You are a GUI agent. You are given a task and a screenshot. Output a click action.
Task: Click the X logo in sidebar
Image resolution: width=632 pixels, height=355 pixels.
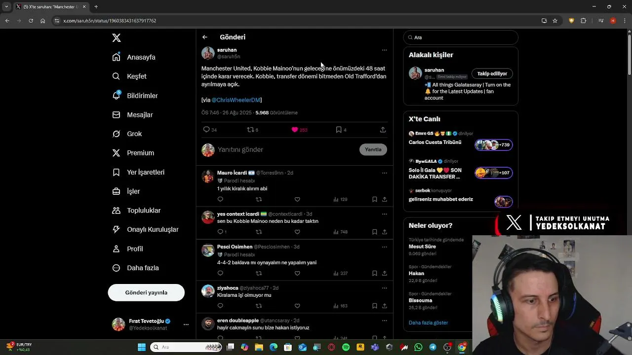(117, 38)
